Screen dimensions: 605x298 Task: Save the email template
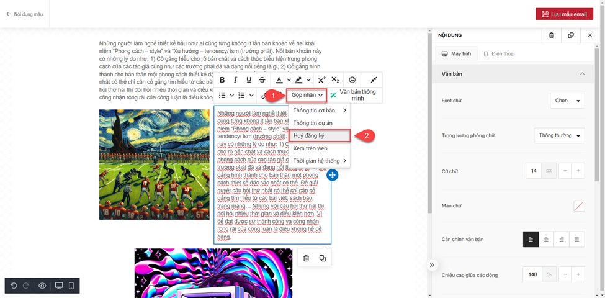pyautogui.click(x=564, y=14)
